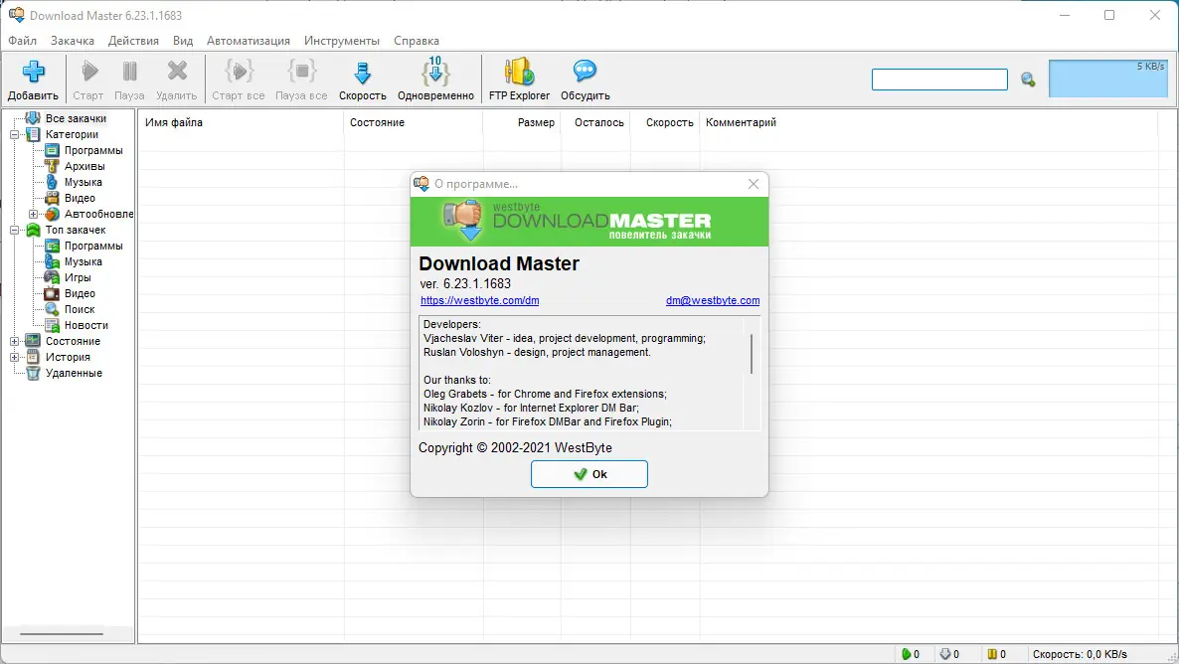The image size is (1179, 664).
Task: Select Новости under Топ закачек
Action: point(85,325)
